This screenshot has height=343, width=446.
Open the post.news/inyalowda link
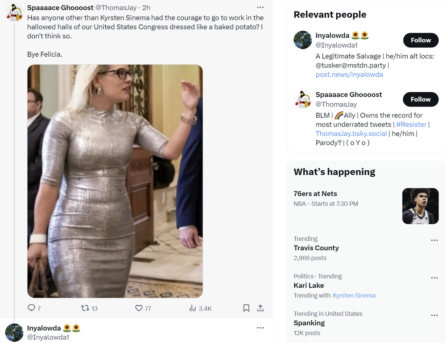[x=349, y=74]
